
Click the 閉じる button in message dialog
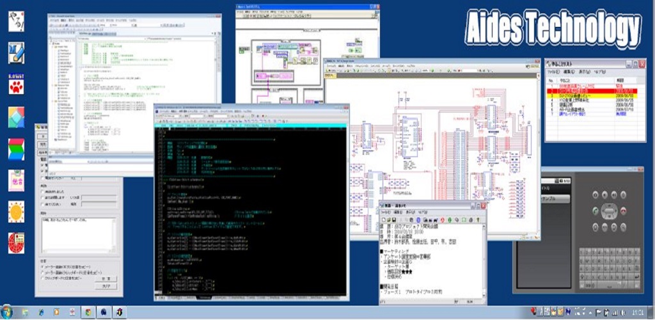[x=106, y=286]
